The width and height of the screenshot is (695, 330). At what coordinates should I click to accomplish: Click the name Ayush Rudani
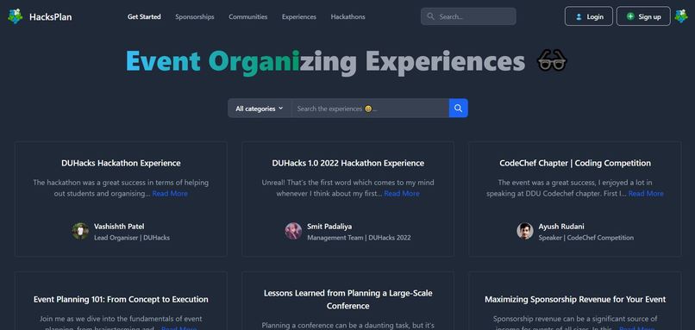coord(561,227)
